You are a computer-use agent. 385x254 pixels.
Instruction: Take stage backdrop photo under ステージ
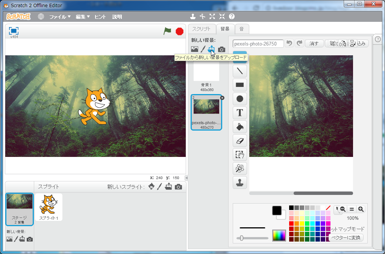(30, 239)
